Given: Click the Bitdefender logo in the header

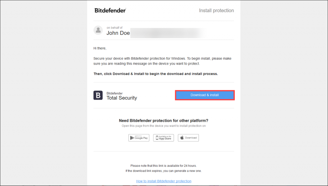Looking at the screenshot, I should pyautogui.click(x=110, y=11).
